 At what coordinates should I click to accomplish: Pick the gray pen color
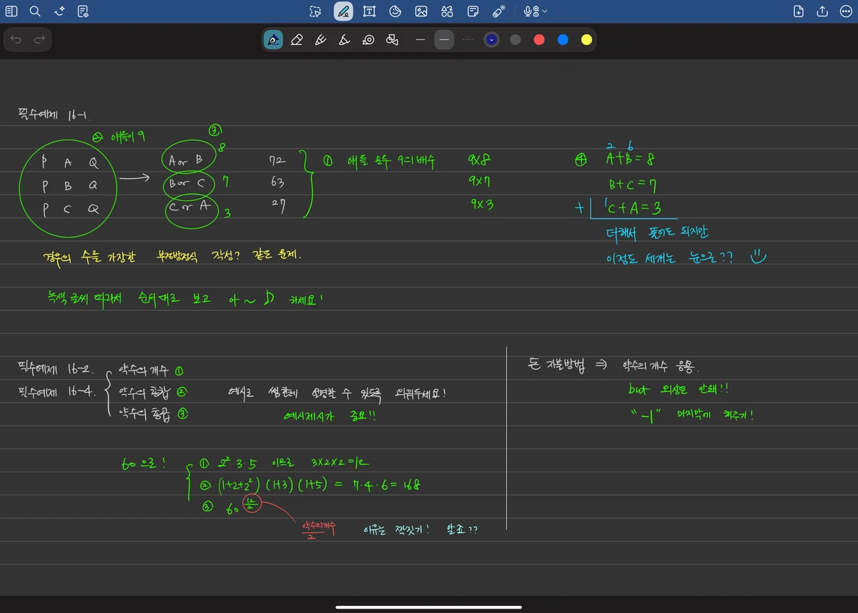click(515, 40)
